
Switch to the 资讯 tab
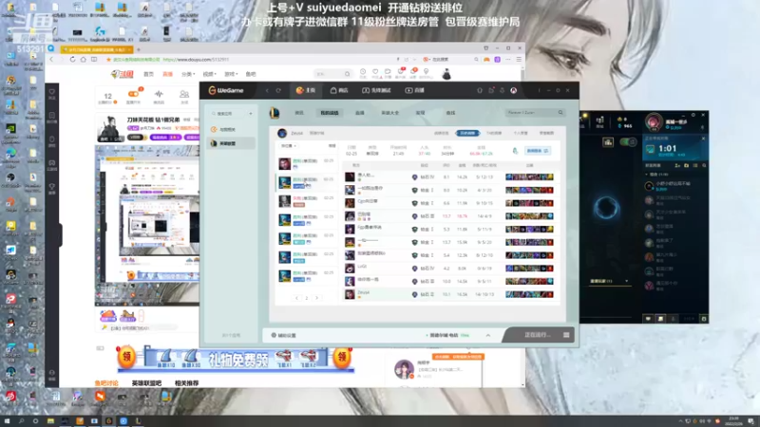click(x=299, y=113)
